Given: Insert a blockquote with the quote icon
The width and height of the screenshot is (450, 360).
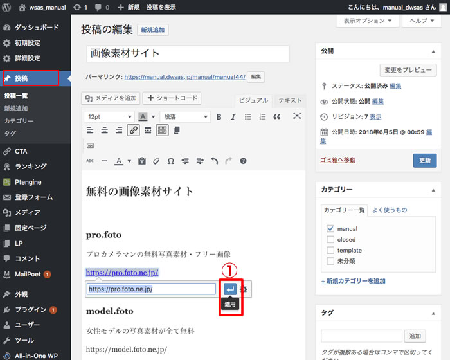Looking at the screenshot, I should point(277,116).
